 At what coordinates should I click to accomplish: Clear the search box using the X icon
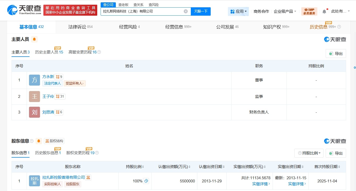tap(186, 11)
